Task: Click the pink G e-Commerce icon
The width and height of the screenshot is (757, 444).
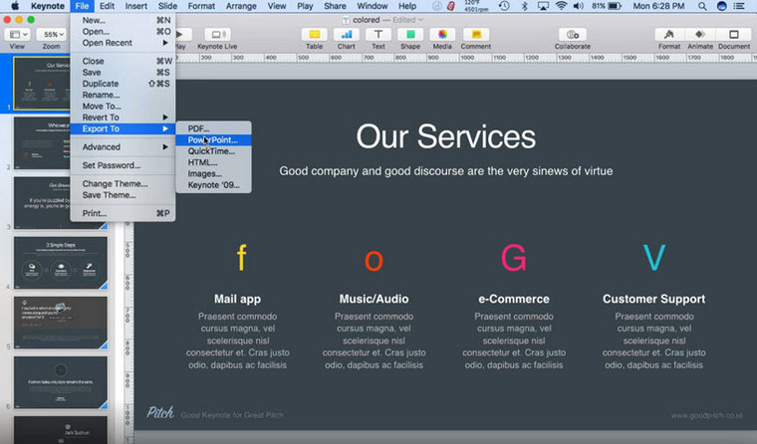Action: [x=513, y=258]
